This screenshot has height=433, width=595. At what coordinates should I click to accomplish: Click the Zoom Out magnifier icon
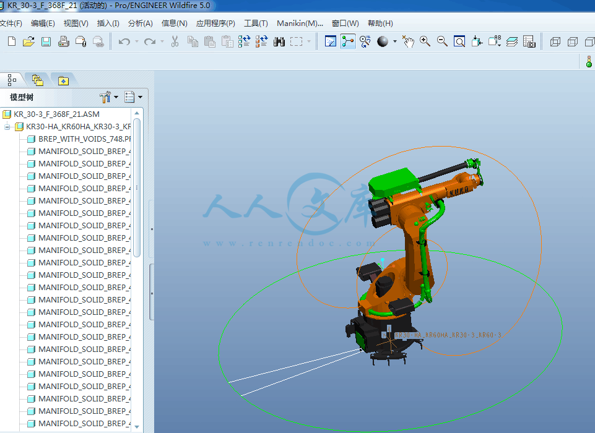tap(442, 41)
